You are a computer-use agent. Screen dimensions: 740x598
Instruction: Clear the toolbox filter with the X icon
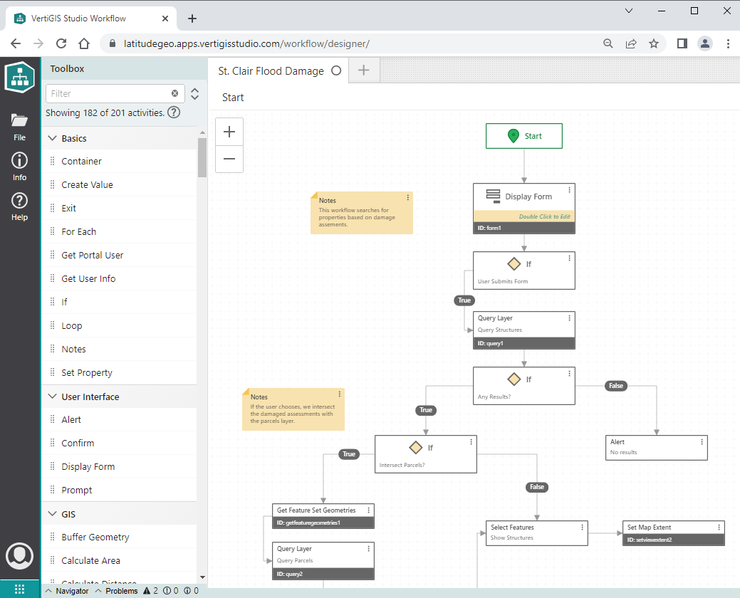point(174,93)
